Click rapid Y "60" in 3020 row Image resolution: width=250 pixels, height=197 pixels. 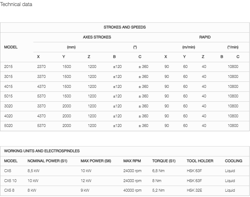coord(185,106)
